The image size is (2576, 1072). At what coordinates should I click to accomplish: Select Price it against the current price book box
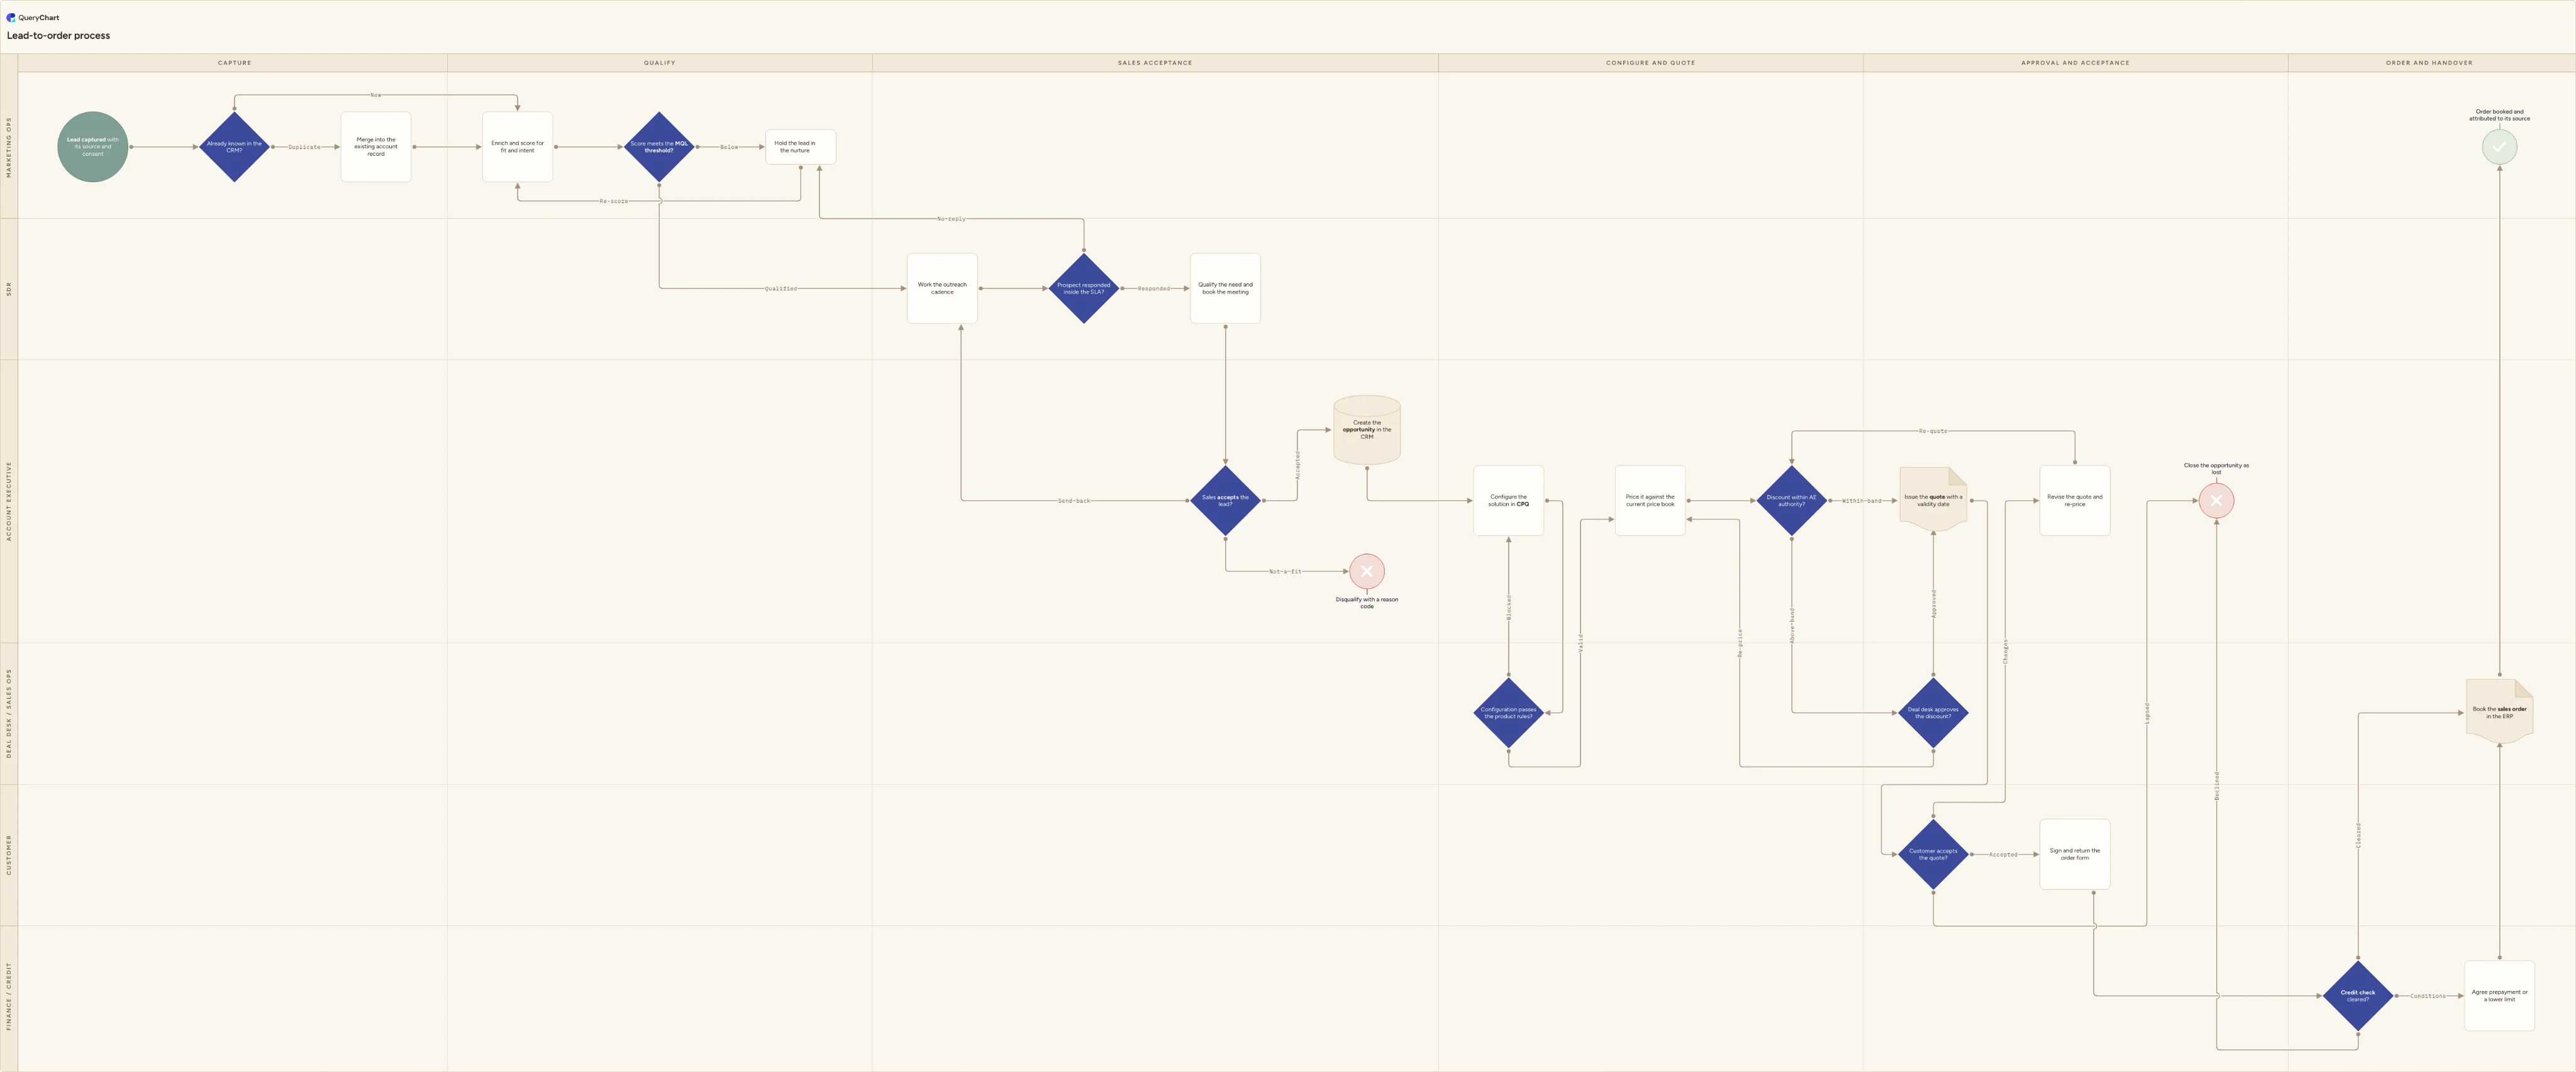click(1650, 501)
